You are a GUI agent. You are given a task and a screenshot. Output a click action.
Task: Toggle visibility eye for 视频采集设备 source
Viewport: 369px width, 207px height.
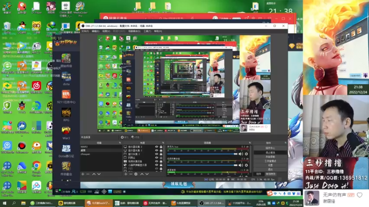point(156,161)
